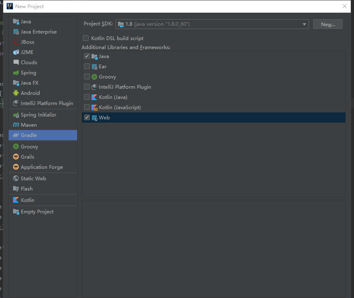Check the Kotlin (Java) checkbox

click(87, 97)
